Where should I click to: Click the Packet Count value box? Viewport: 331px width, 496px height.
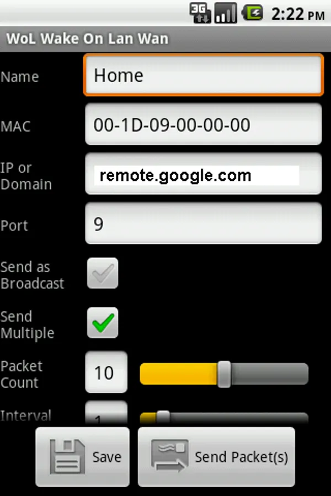click(106, 373)
